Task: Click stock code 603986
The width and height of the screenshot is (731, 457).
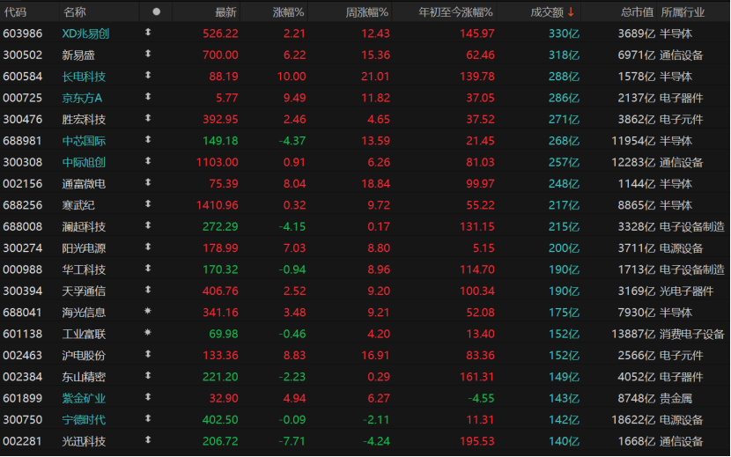Action: (22, 33)
